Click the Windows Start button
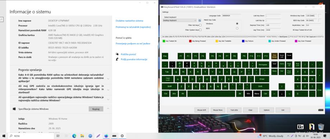The width and height of the screenshot is (330, 139). (4, 136)
